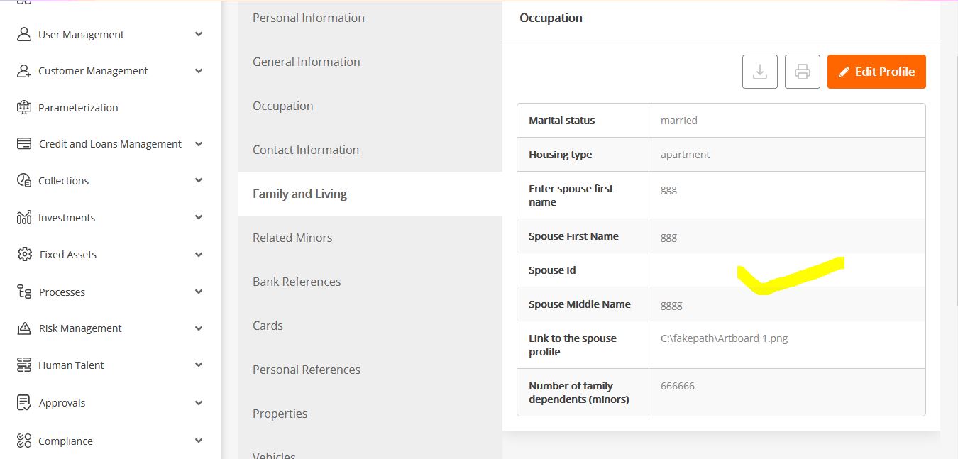This screenshot has width=958, height=459.
Task: Select the Personal References tab
Action: coord(307,370)
